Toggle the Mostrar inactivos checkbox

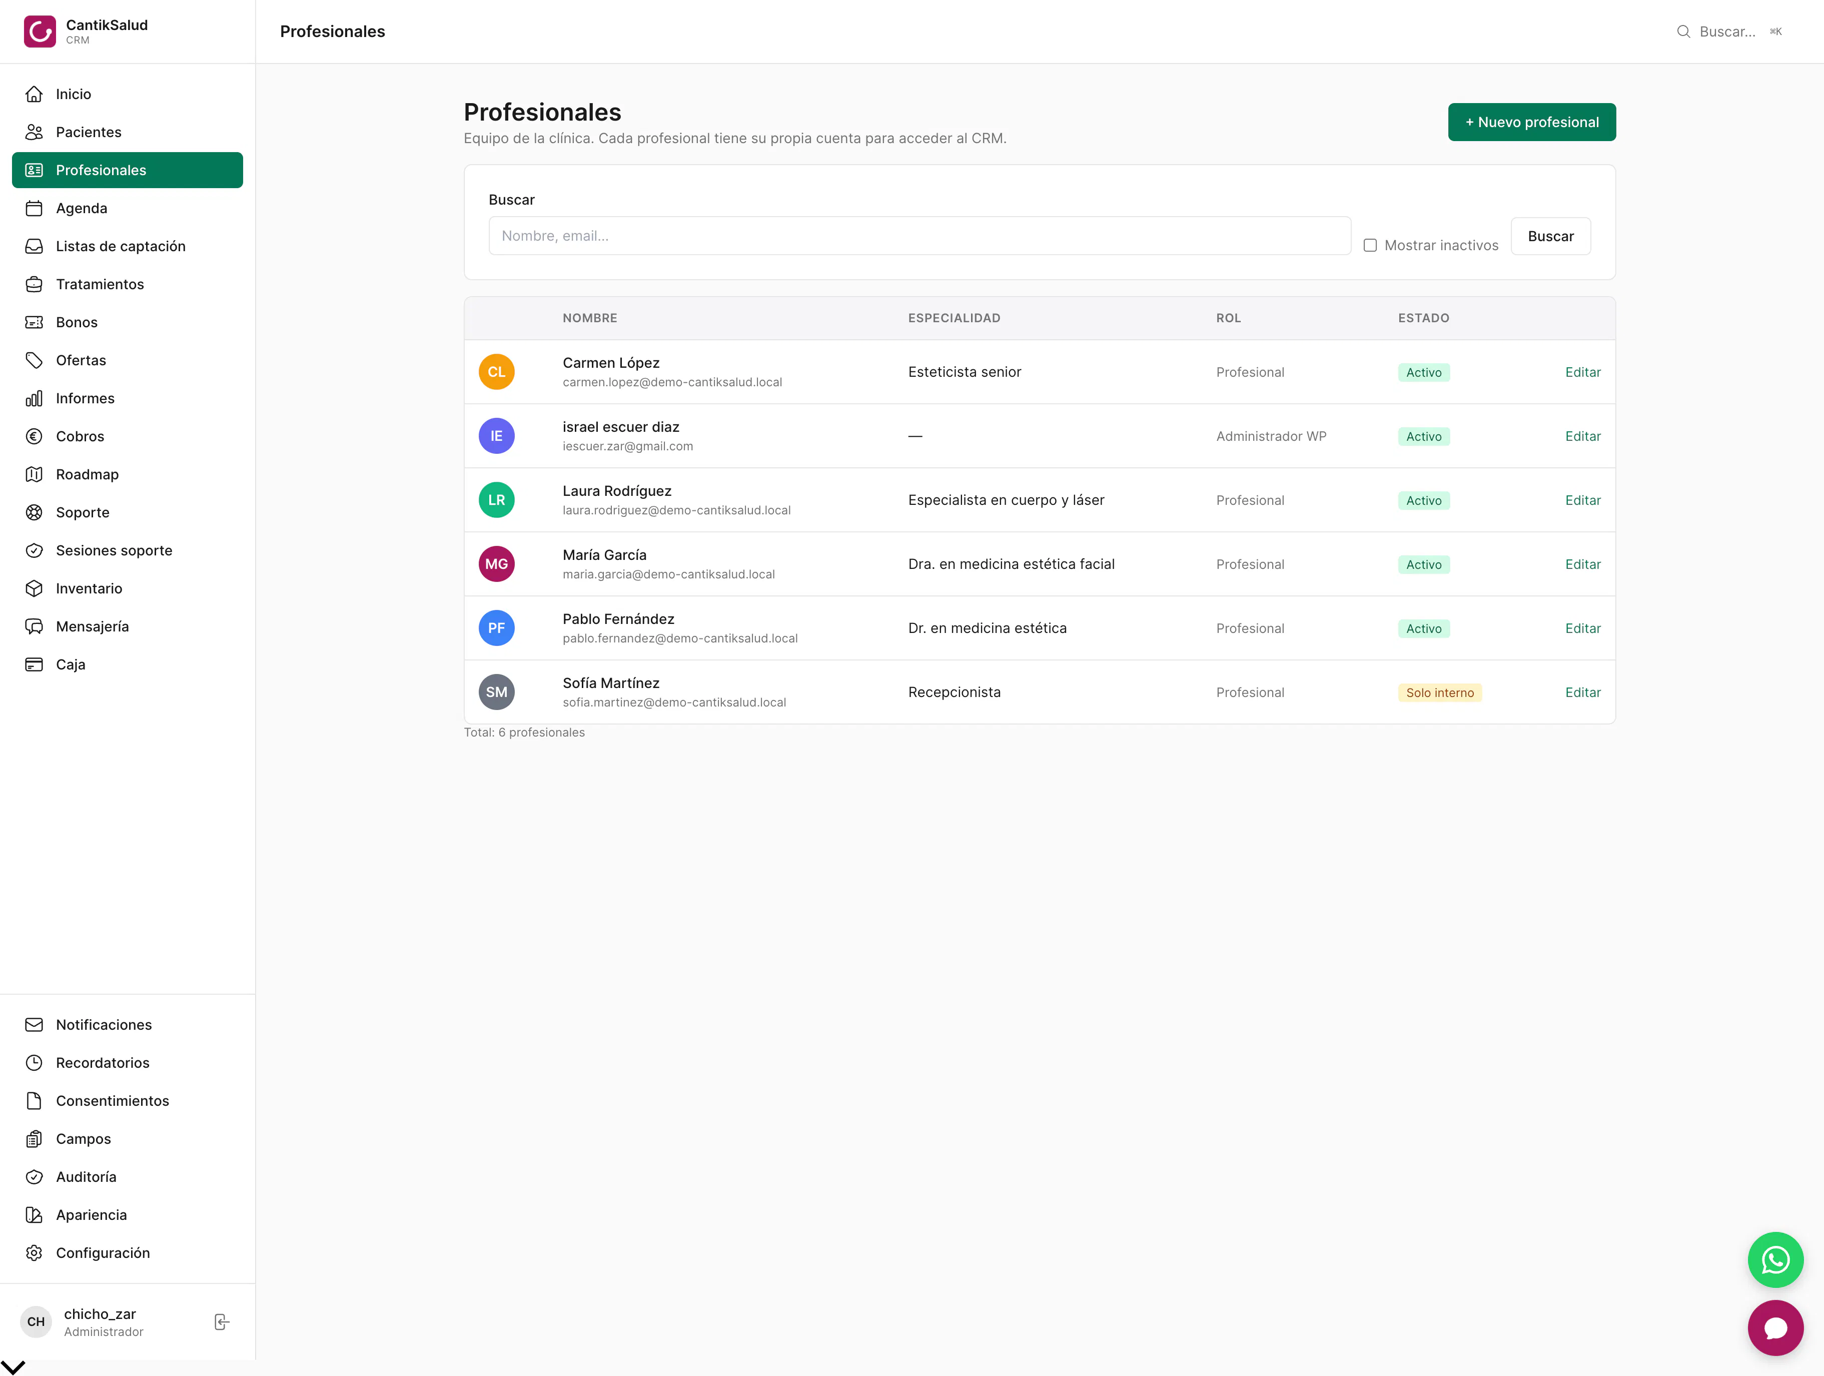(1370, 245)
